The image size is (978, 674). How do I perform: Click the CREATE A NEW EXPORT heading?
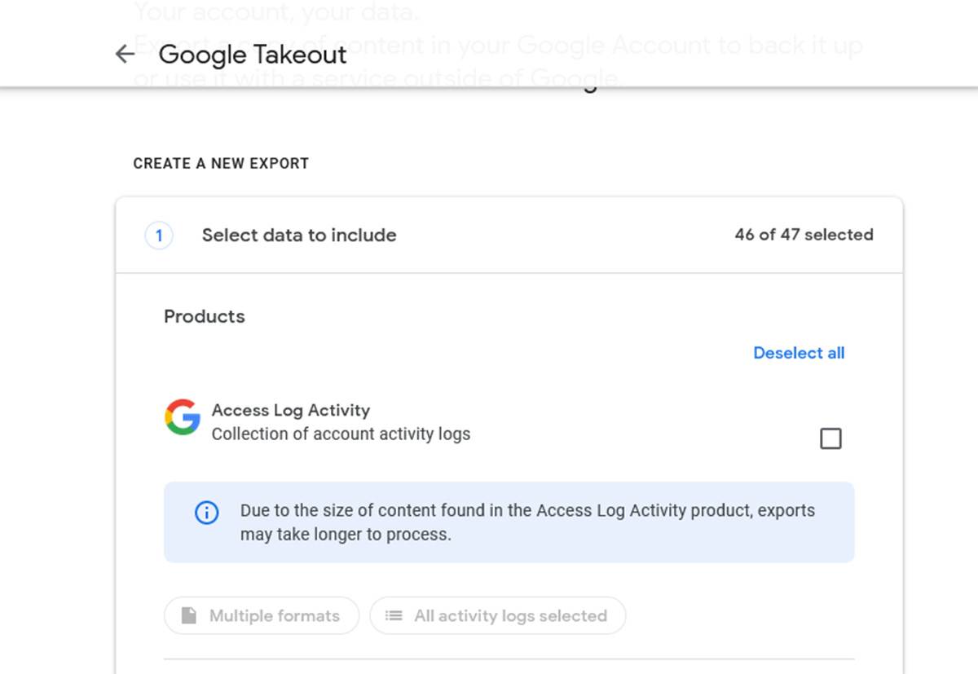221,163
